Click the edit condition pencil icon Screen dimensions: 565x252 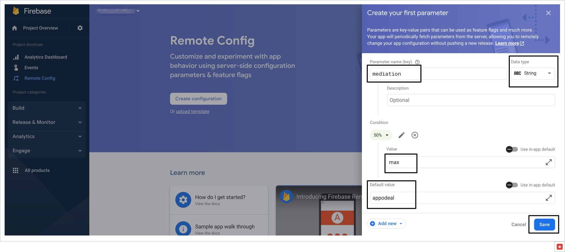pos(401,135)
